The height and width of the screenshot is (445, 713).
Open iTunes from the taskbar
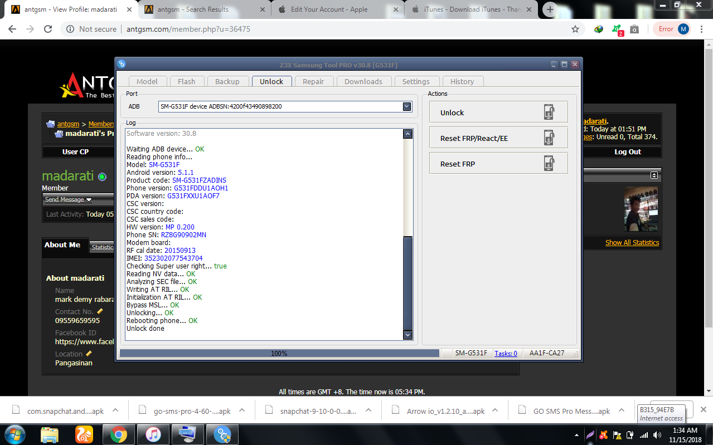[153, 434]
